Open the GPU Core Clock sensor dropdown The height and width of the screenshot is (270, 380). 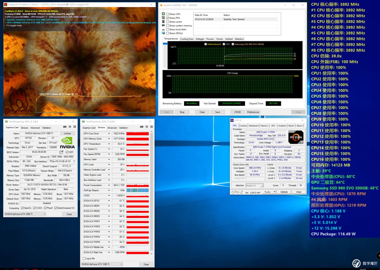click(109, 134)
